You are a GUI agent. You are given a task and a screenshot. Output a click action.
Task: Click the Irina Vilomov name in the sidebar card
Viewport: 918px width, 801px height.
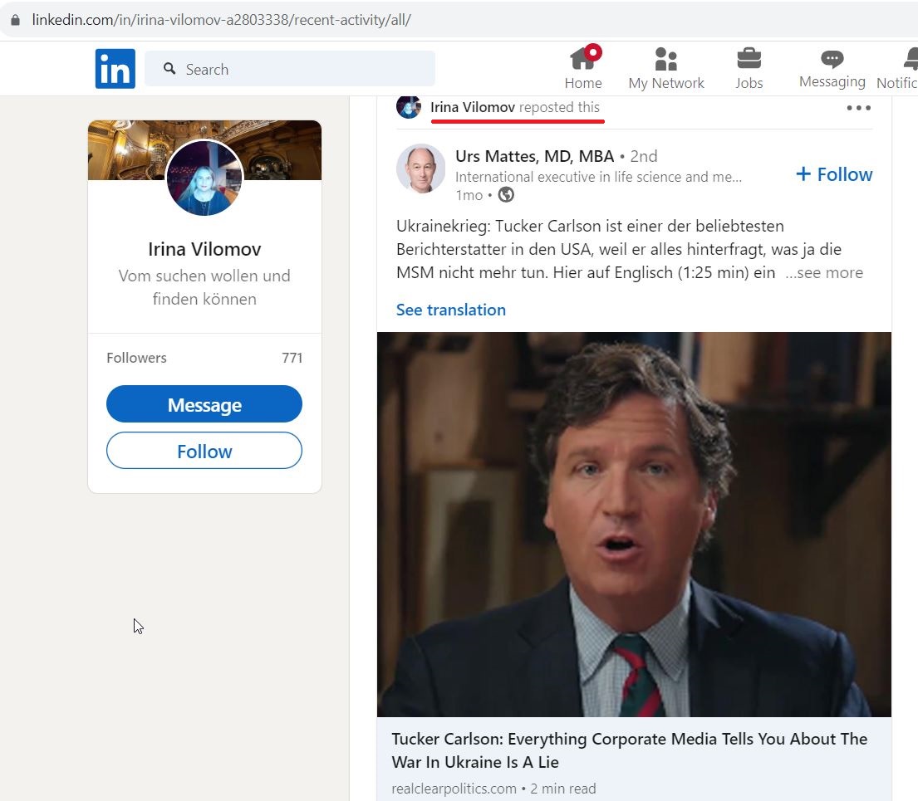204,249
